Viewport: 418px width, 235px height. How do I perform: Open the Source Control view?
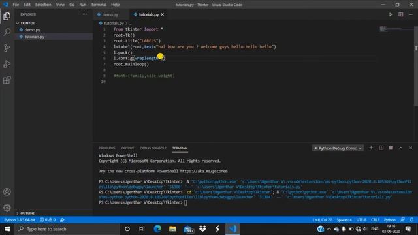tap(7, 48)
